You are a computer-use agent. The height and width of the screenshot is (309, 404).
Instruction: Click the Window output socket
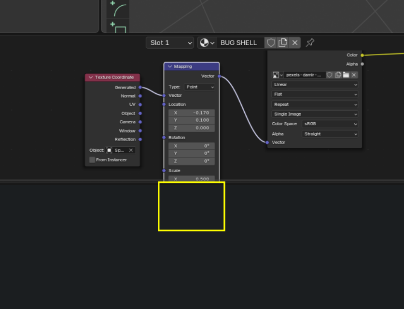(140, 131)
